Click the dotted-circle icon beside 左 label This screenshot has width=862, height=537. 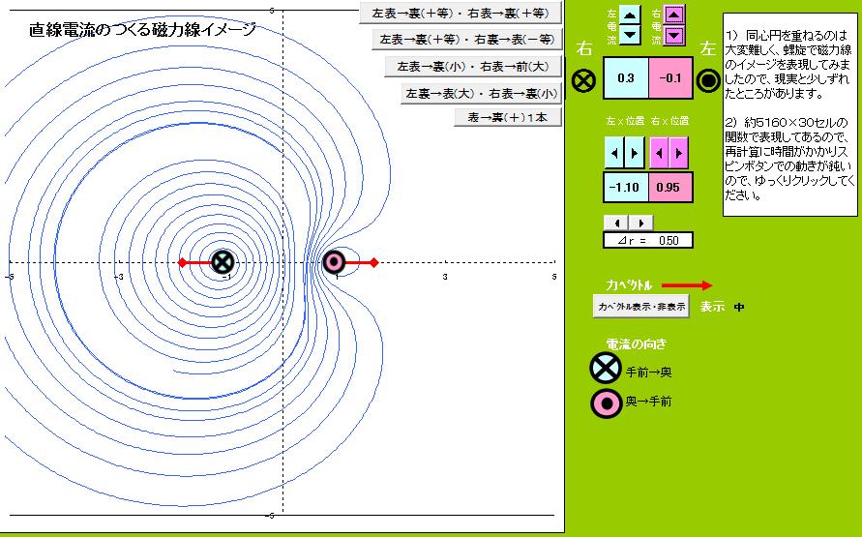tap(708, 81)
